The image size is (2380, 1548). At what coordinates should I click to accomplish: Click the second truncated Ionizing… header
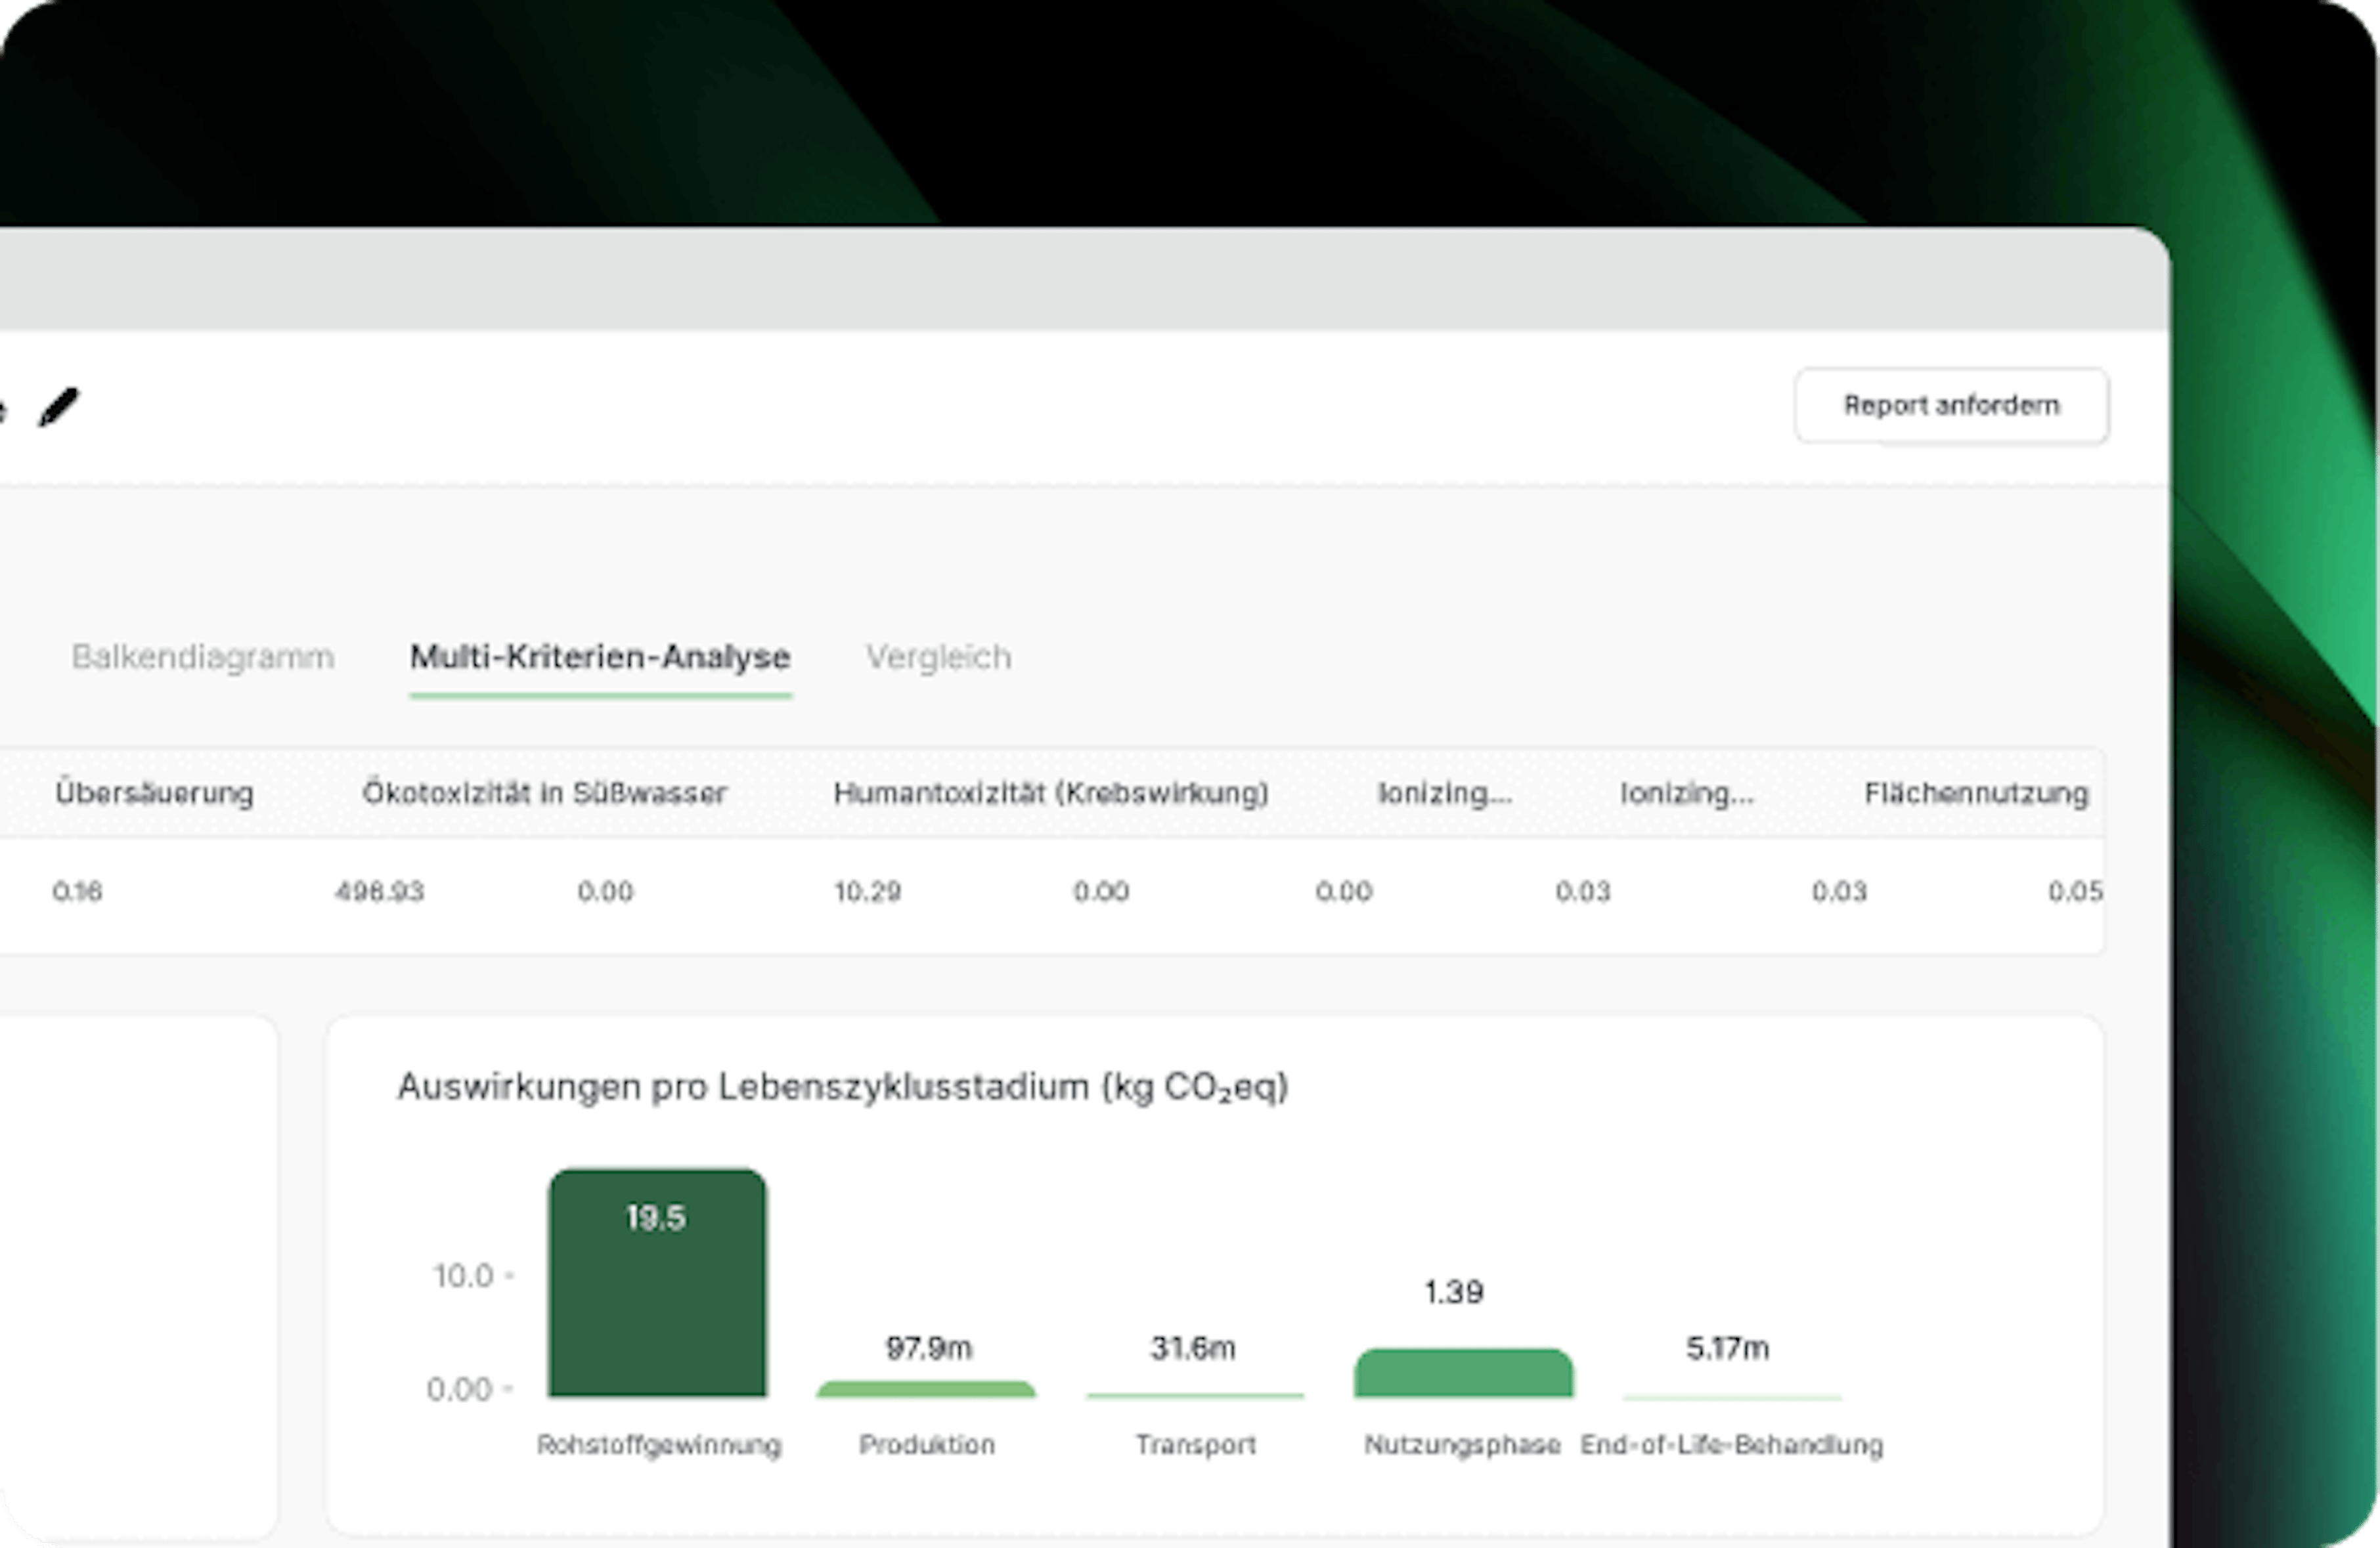pyautogui.click(x=1686, y=792)
